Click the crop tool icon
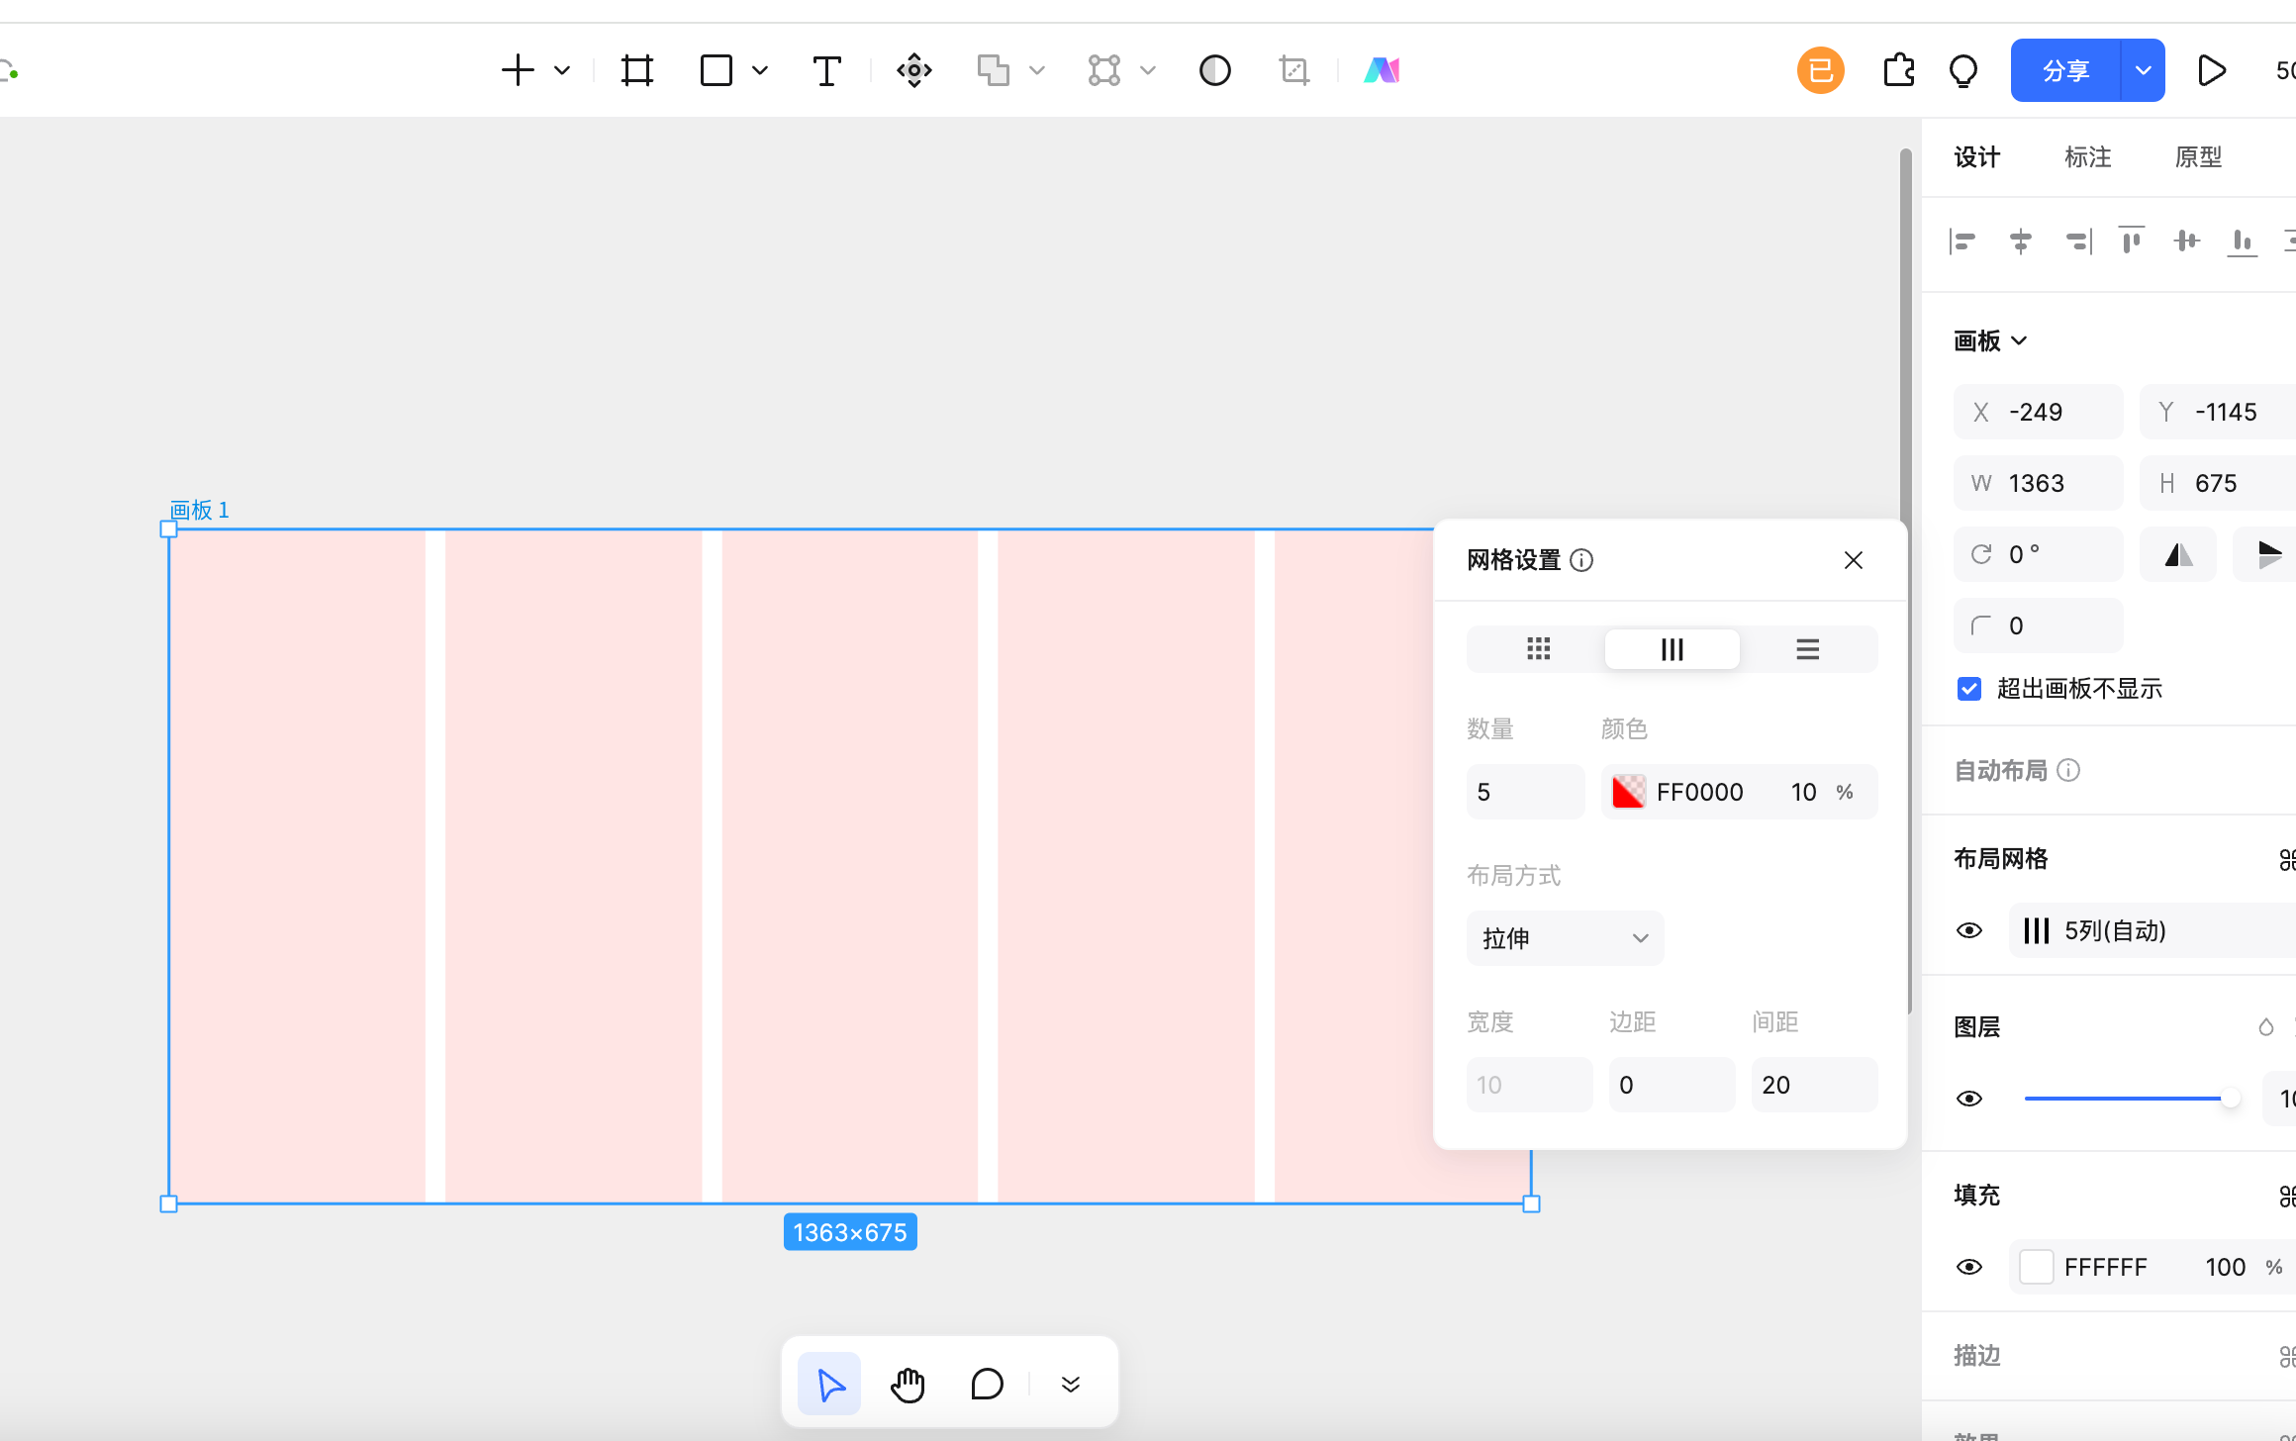2296x1441 pixels. 1294,70
